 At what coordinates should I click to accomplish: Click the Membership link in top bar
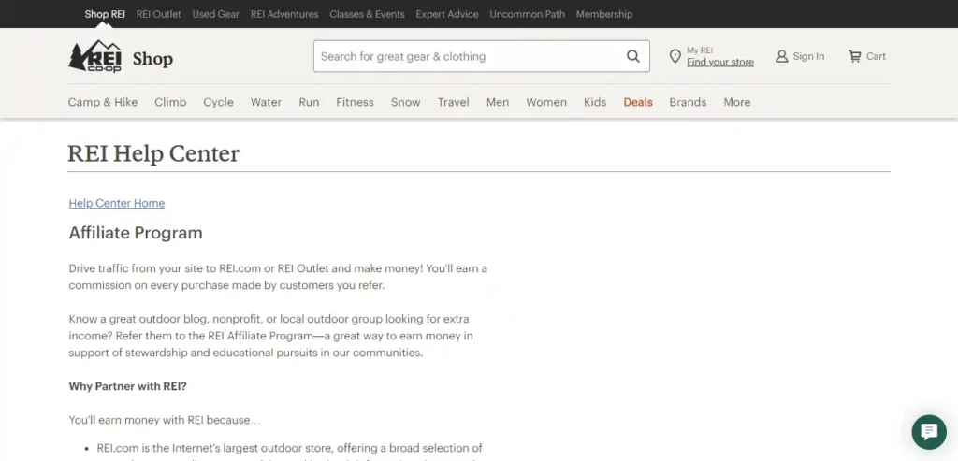coord(604,14)
